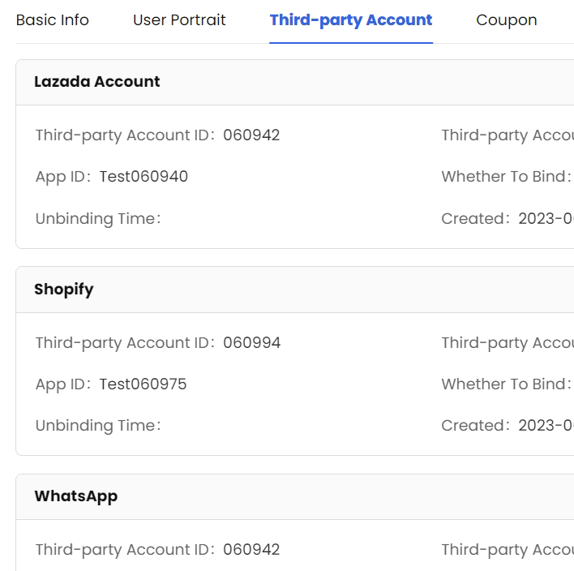574x571 pixels.
Task: Click the App ID label in the Lazada card
Action: [x=62, y=177]
